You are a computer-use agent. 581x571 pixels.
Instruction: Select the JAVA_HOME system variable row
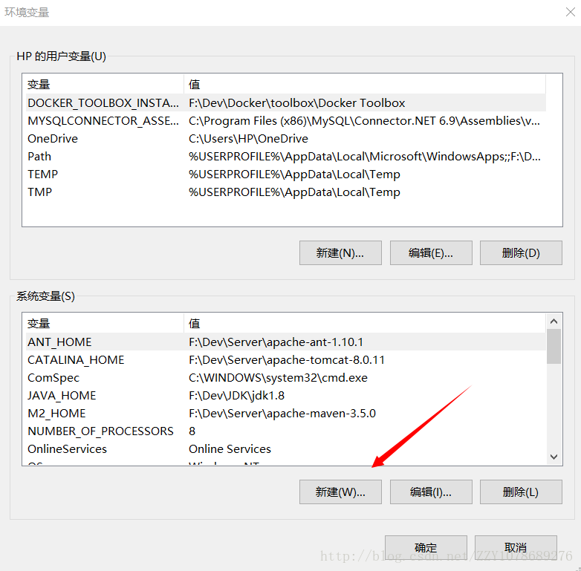(285, 396)
